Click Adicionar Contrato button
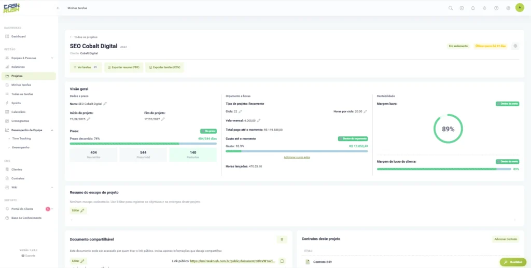This screenshot has width=531, height=268. click(506, 239)
